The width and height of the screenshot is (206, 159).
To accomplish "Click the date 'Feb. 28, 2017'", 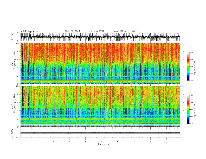I will point(73,31).
